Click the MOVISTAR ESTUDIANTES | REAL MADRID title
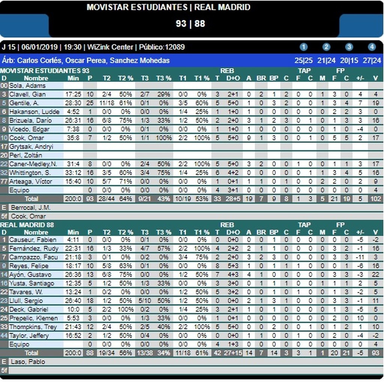 click(x=168, y=7)
